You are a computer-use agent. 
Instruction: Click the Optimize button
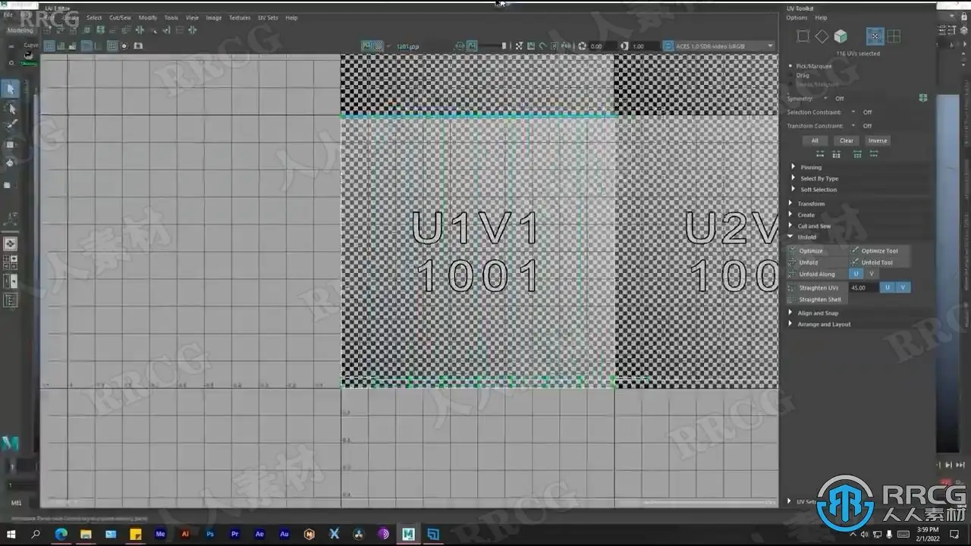click(x=817, y=250)
